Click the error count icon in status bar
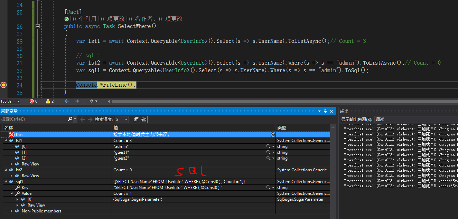The height and width of the screenshot is (219, 458). (x=32, y=101)
